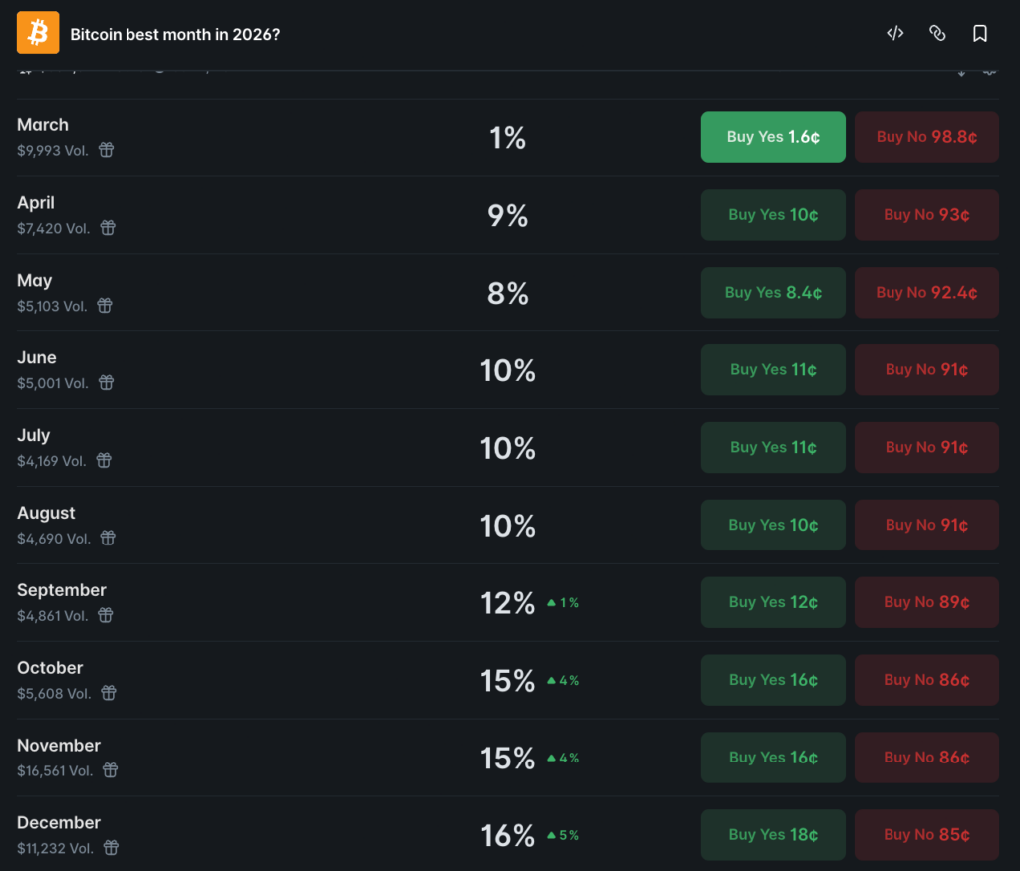
Task: Open the gift icon beside December volume
Action: [x=111, y=848]
